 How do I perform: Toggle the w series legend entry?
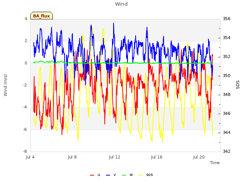click(127, 175)
